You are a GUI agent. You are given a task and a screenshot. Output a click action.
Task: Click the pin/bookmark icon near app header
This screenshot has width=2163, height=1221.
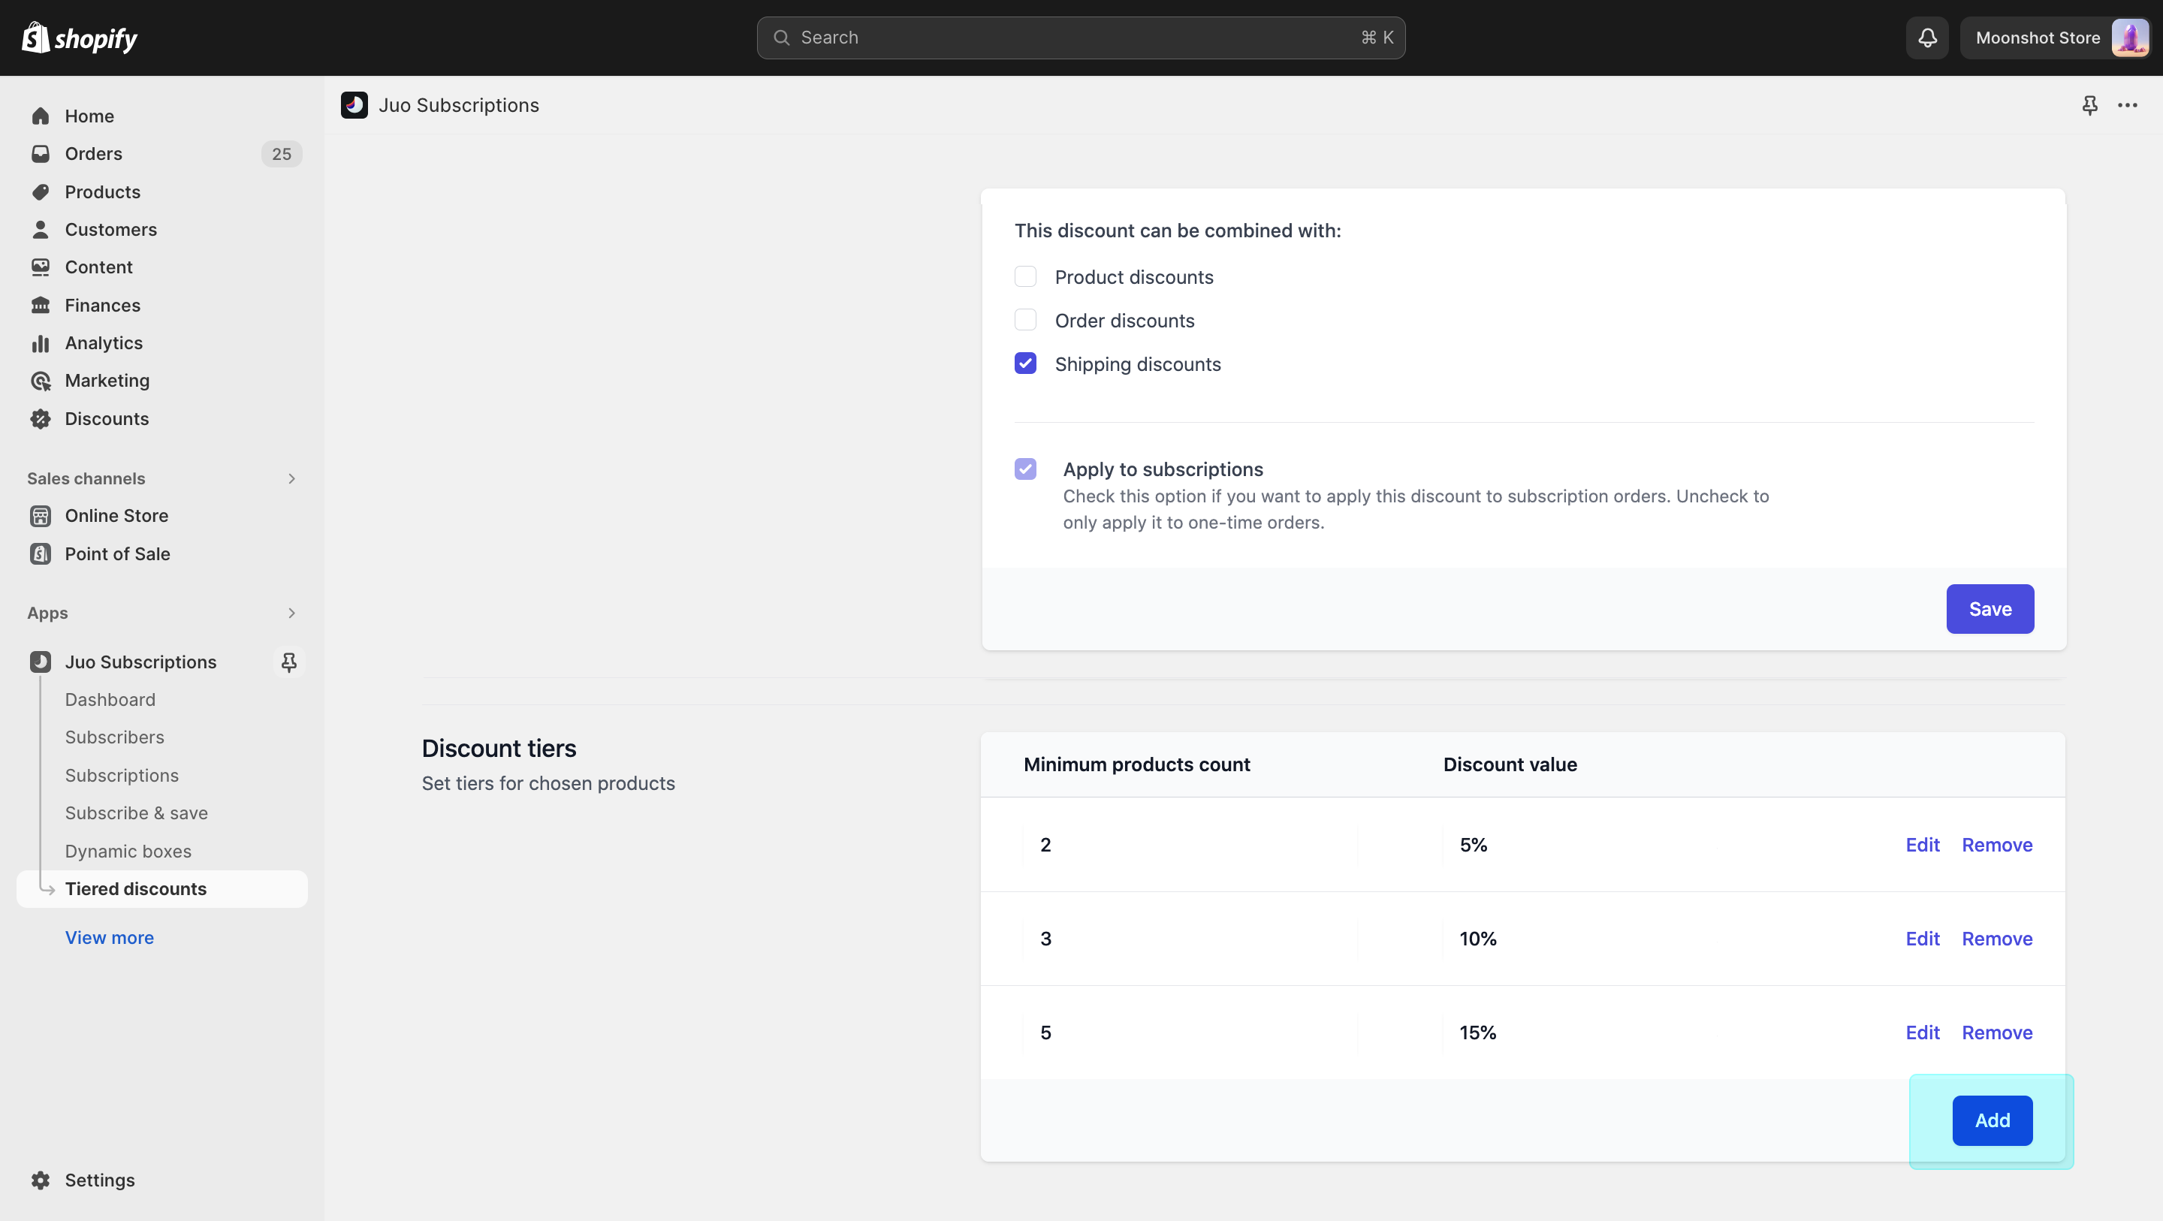[x=2090, y=104]
